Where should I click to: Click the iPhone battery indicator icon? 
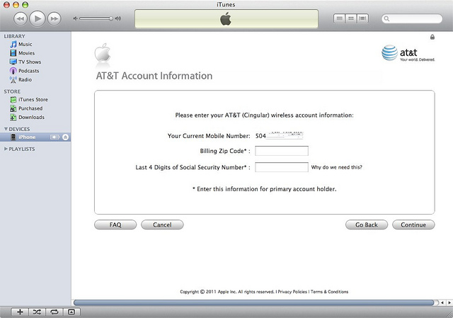coord(55,137)
